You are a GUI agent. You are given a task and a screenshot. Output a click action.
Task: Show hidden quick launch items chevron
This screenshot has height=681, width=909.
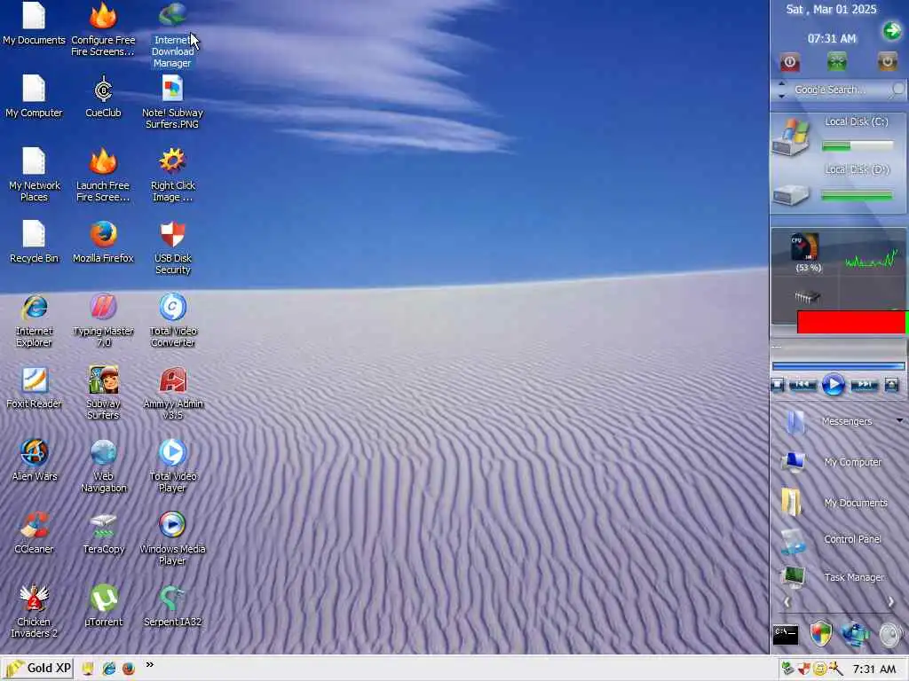[x=149, y=664]
